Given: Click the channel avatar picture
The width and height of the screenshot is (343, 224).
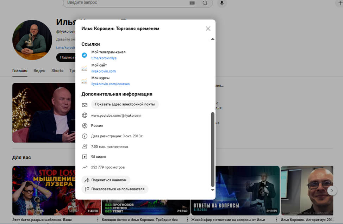Looking at the screenshot, I should coord(32,40).
